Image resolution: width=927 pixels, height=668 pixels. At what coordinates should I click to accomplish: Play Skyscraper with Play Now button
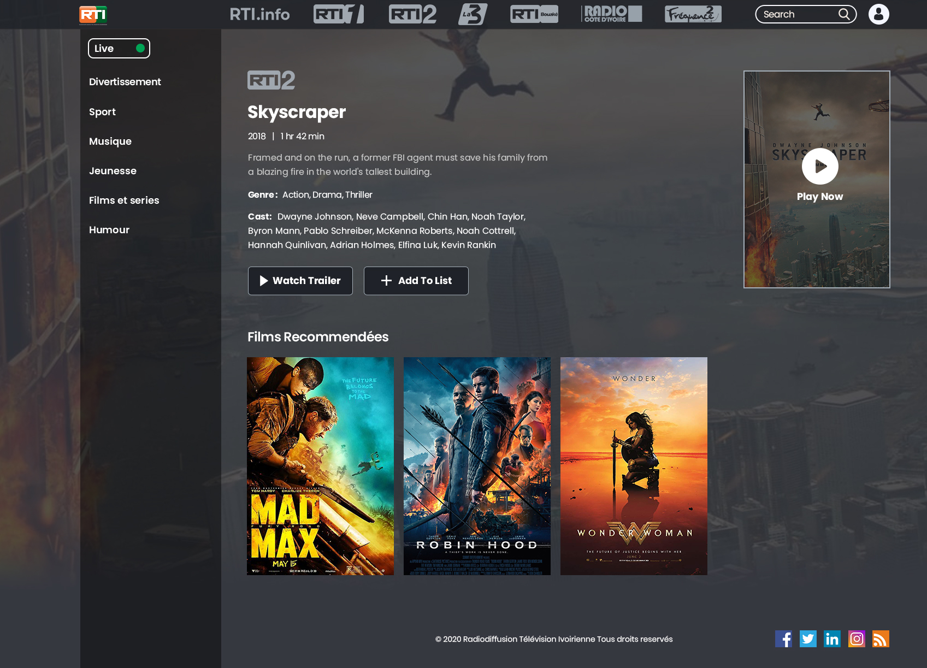pyautogui.click(x=819, y=167)
